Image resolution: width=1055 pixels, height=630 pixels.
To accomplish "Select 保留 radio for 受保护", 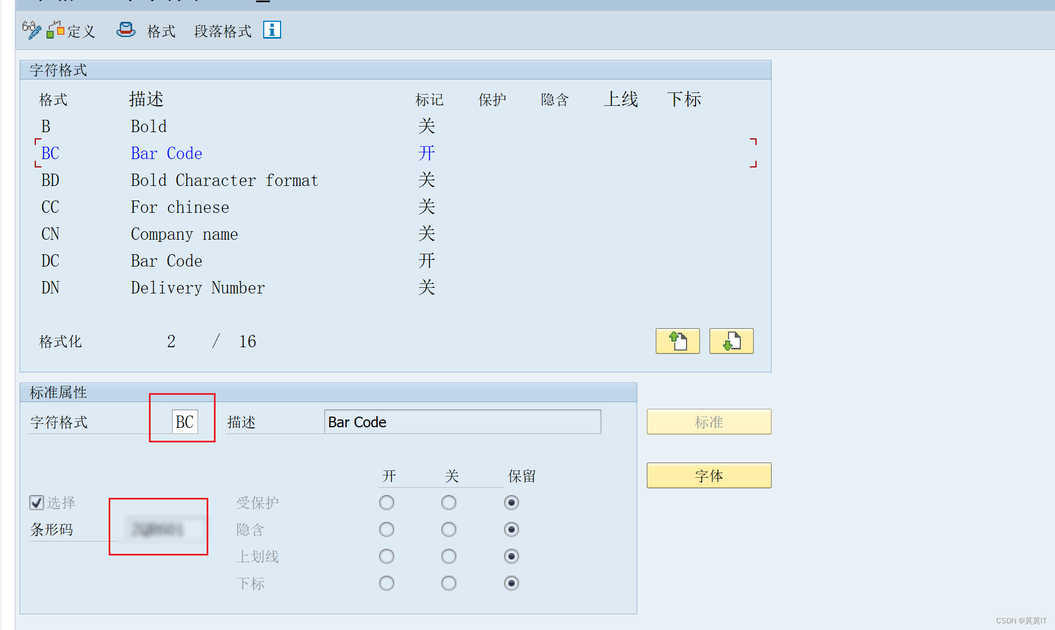I will (511, 502).
